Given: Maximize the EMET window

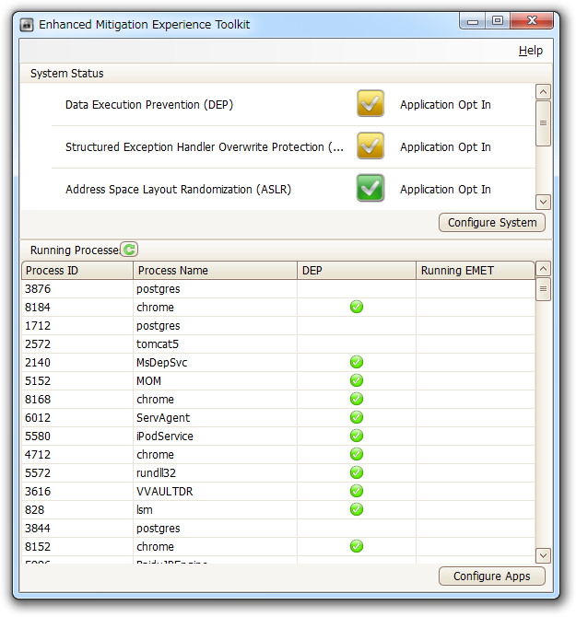Looking at the screenshot, I should [498, 21].
